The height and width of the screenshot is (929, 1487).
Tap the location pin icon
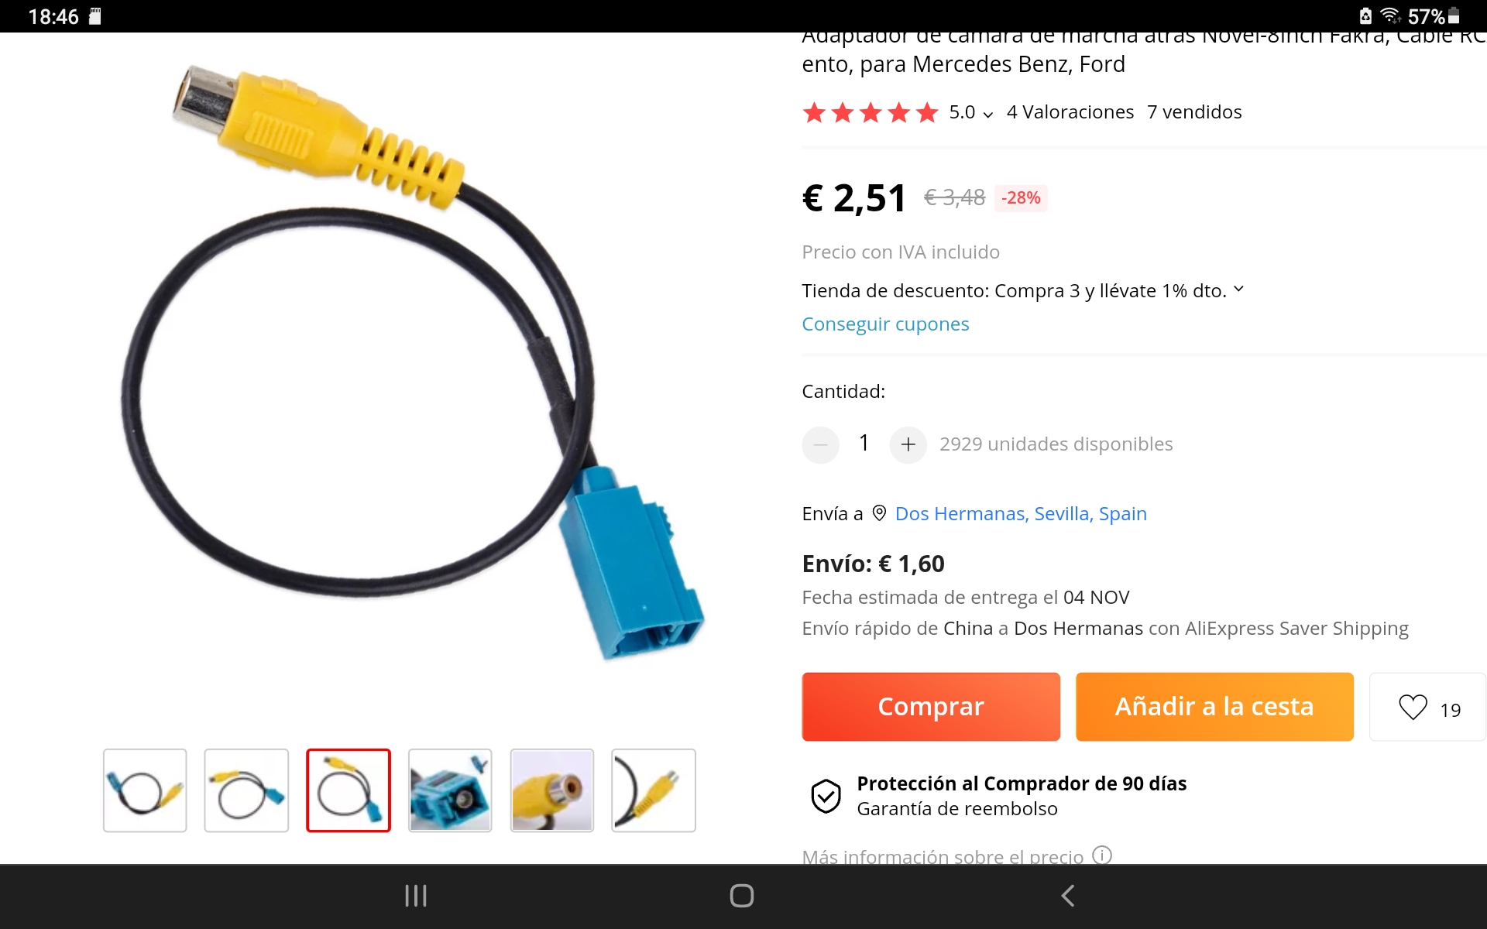[879, 513]
